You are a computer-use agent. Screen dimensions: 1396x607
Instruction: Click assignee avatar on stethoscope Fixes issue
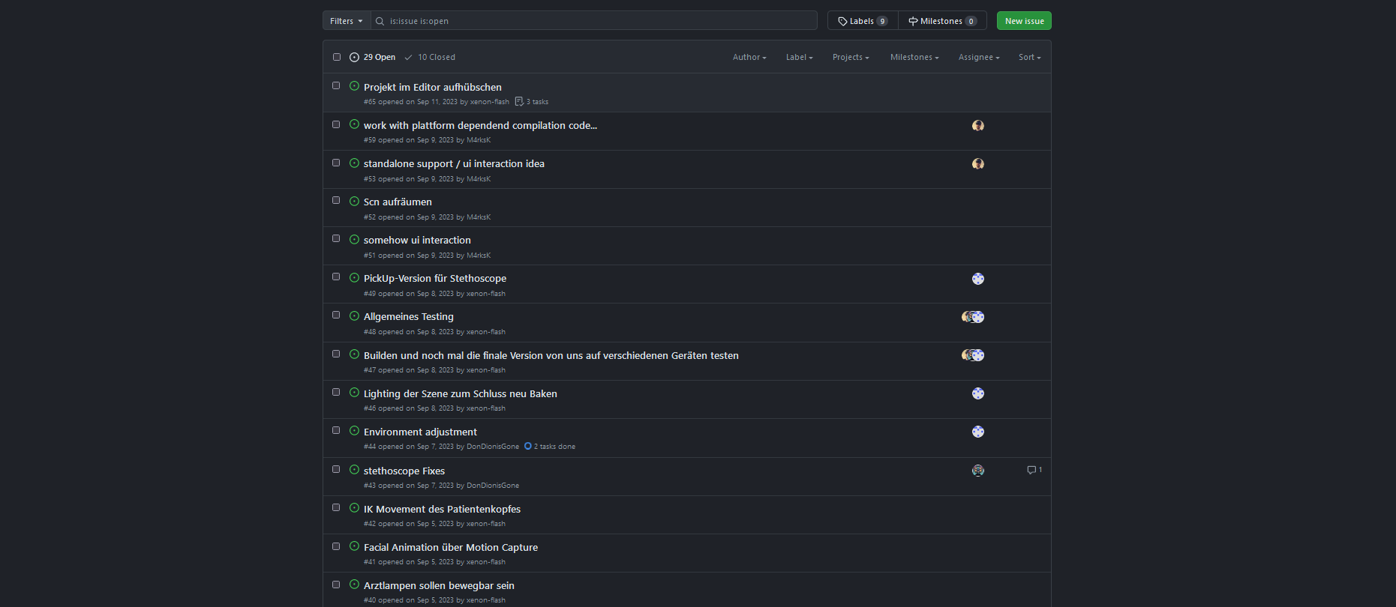coord(977,471)
